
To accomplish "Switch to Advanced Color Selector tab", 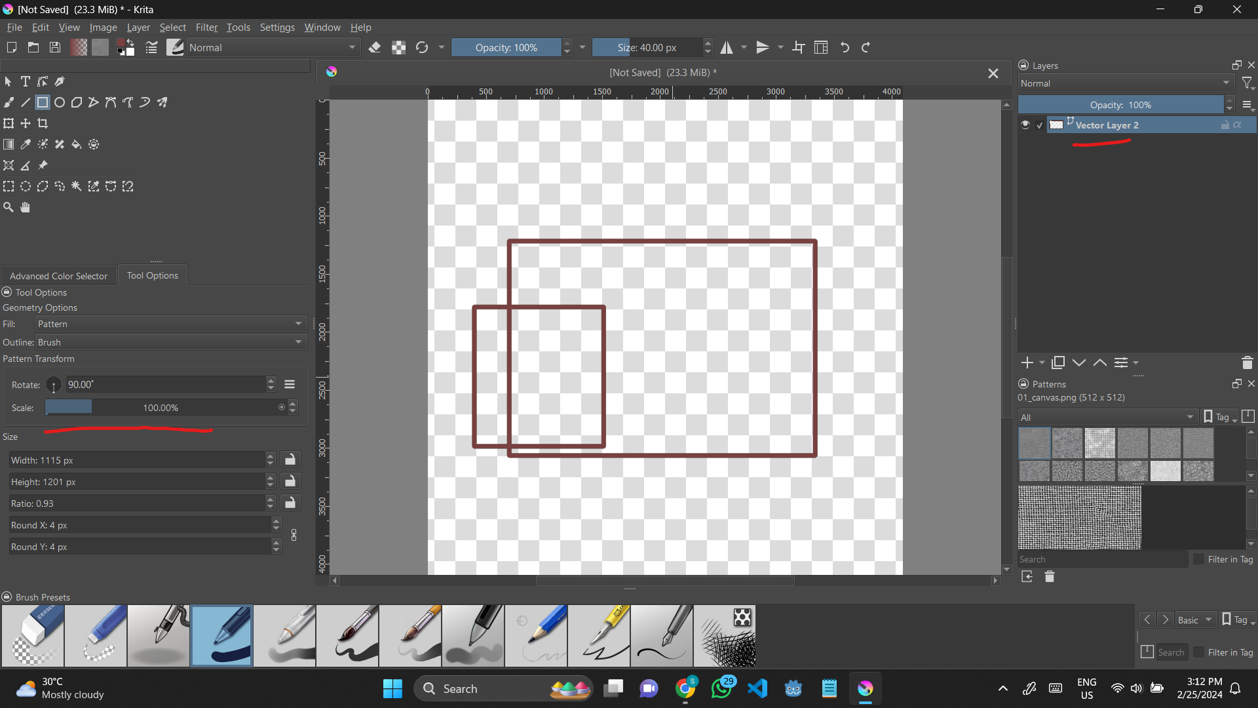I will click(58, 276).
